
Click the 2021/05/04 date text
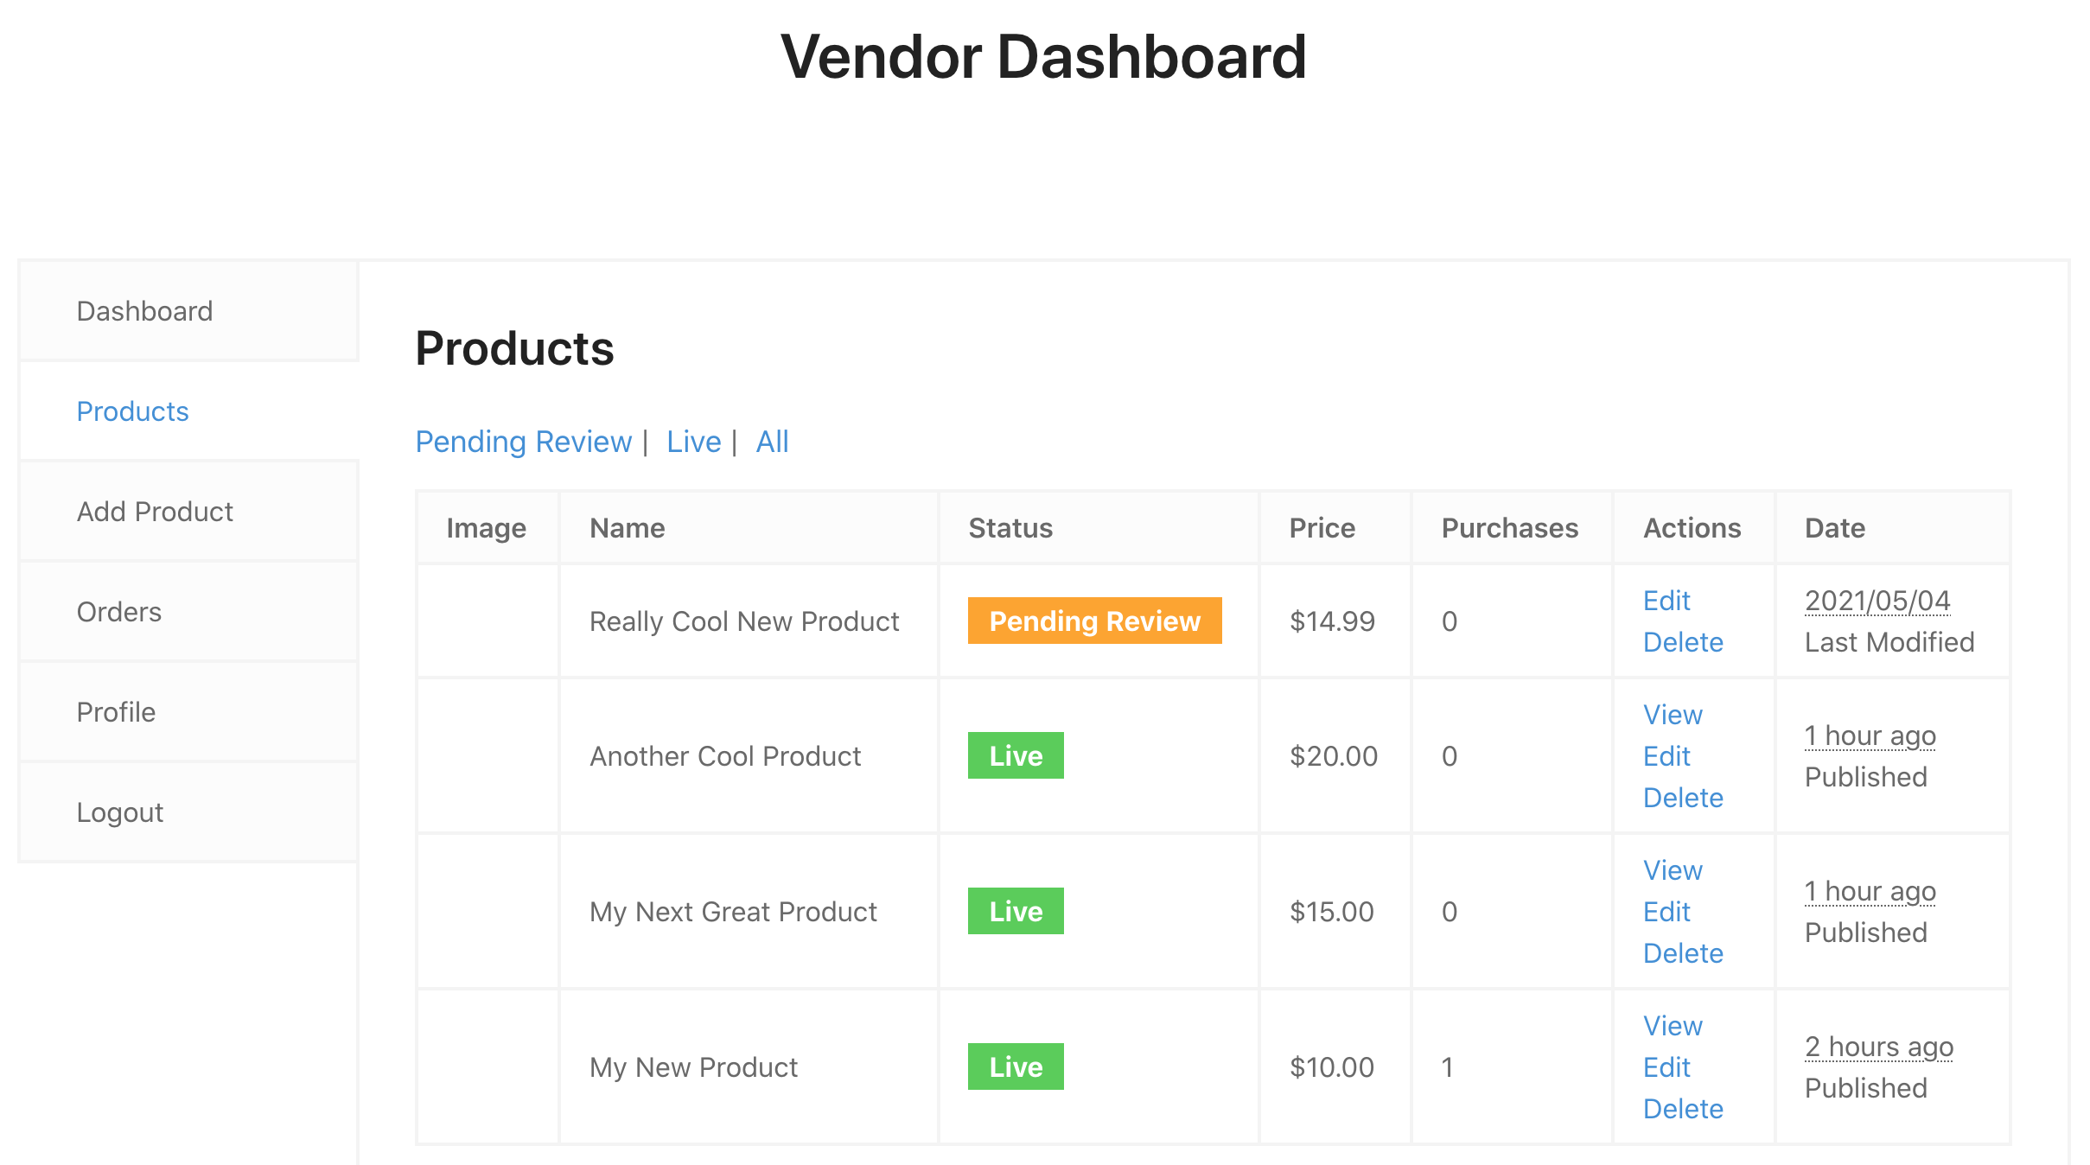(1877, 601)
